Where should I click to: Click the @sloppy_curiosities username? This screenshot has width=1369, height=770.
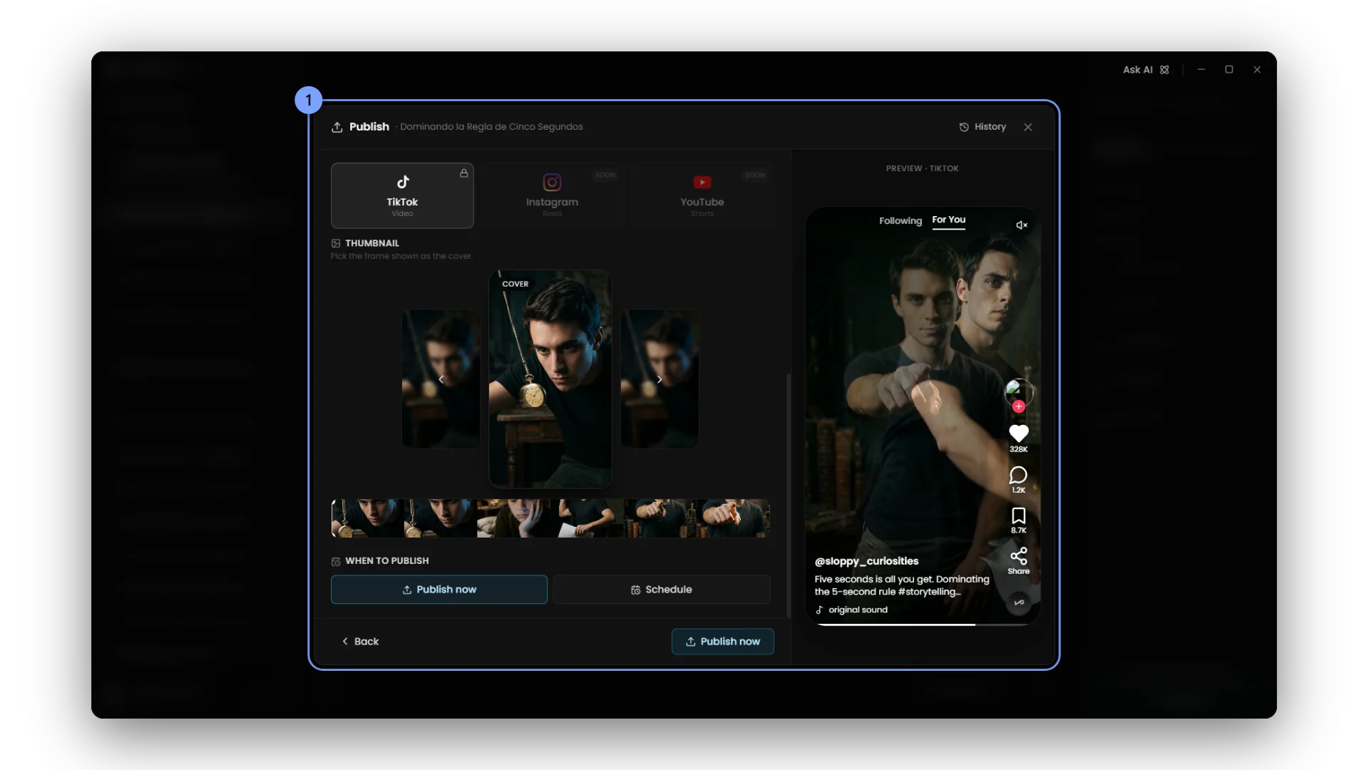(866, 561)
